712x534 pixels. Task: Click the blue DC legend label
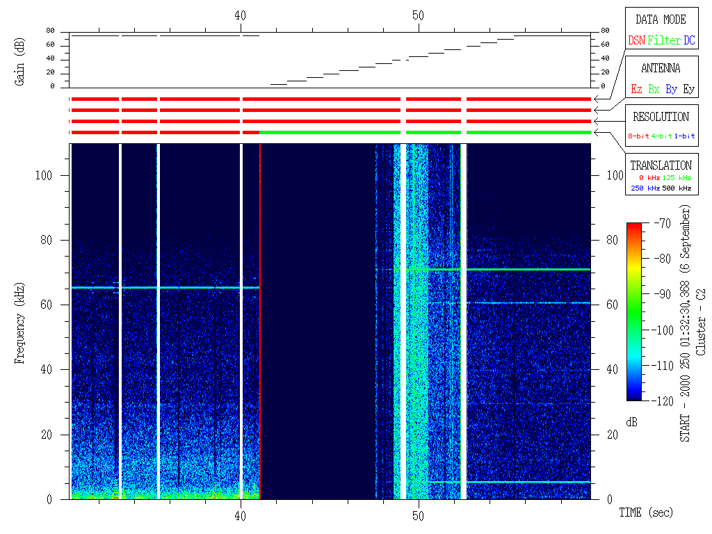689,40
